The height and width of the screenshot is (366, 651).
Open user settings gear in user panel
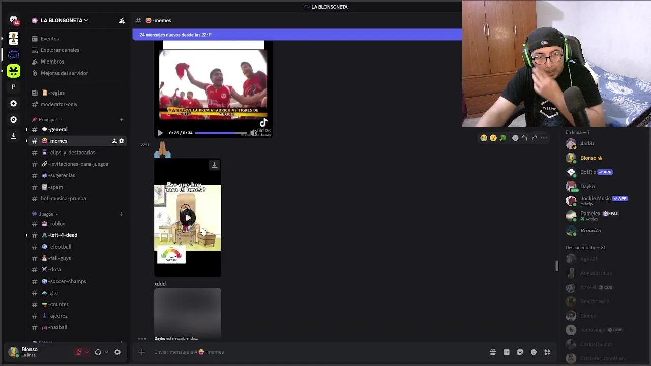coord(117,352)
